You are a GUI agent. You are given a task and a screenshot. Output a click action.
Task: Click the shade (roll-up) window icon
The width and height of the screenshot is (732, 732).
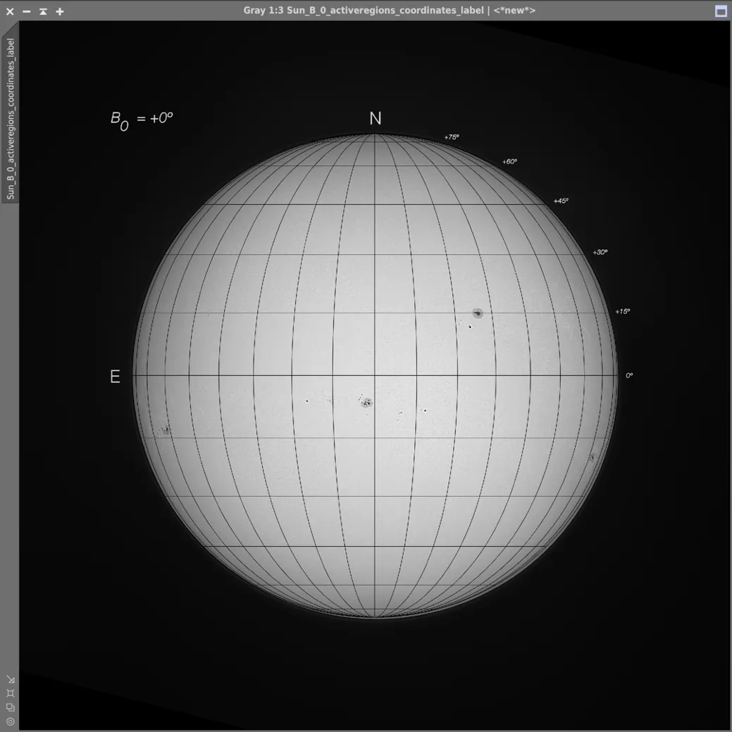click(43, 11)
